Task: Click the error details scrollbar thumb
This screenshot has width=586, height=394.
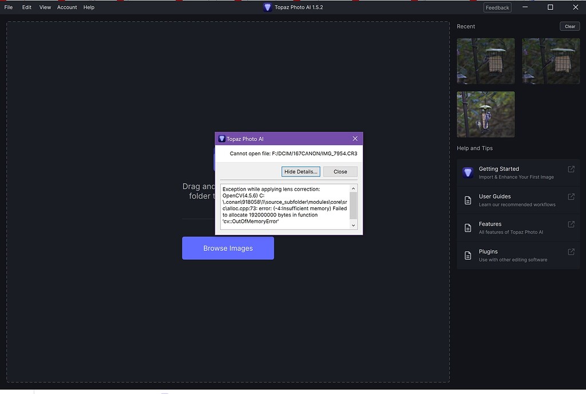Action: click(353, 206)
